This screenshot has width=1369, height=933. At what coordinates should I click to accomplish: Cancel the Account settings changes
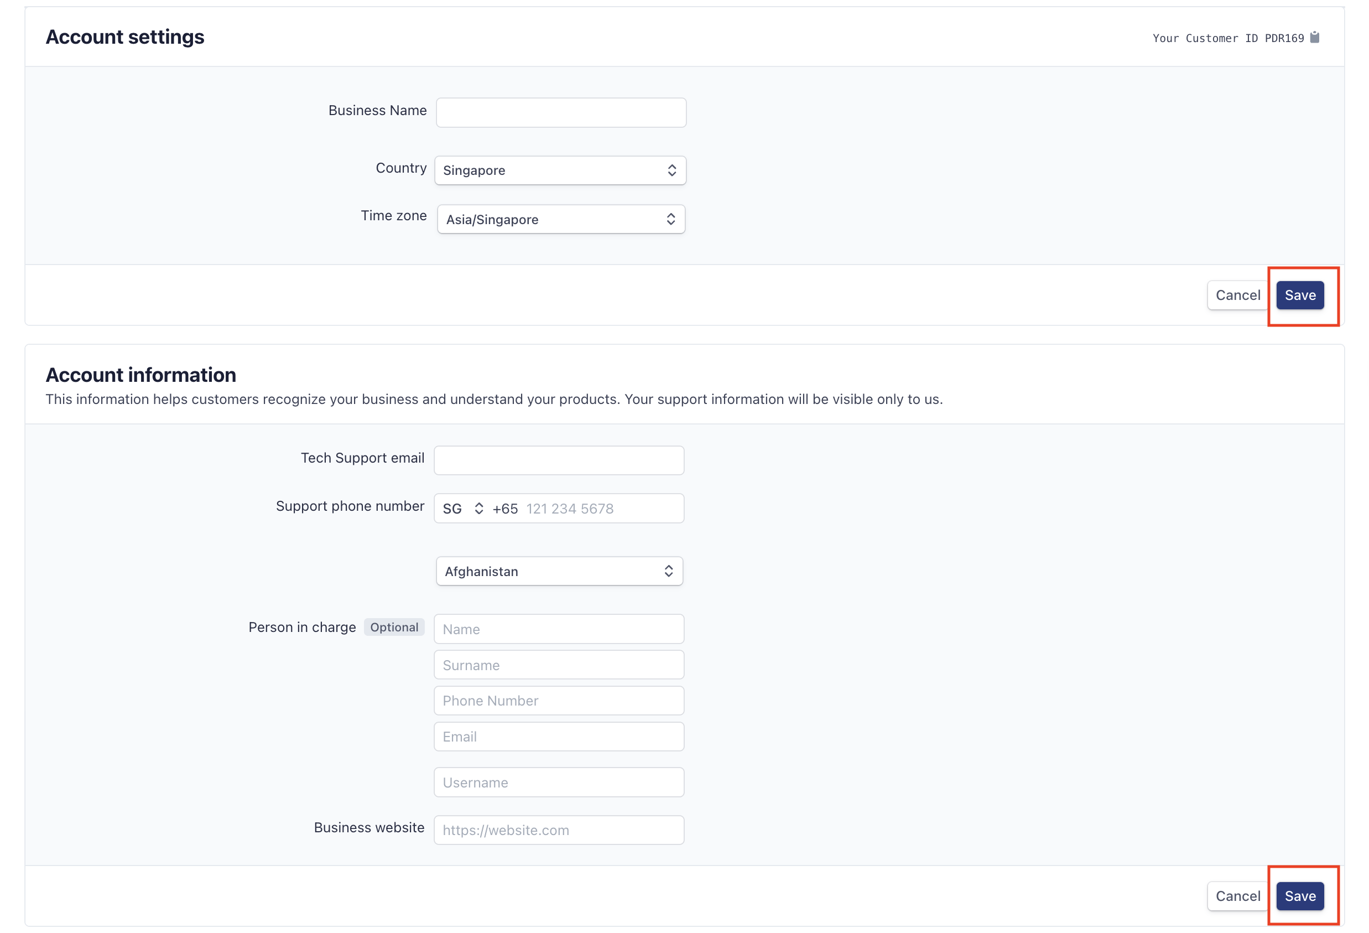pyautogui.click(x=1237, y=296)
